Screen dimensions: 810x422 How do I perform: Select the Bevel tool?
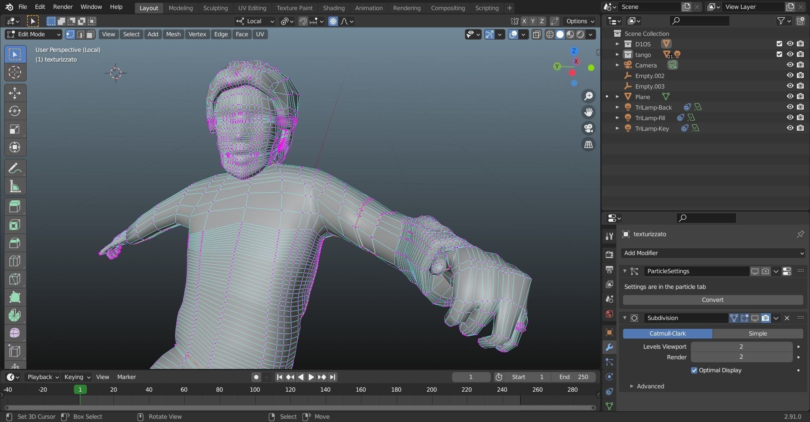click(x=15, y=243)
